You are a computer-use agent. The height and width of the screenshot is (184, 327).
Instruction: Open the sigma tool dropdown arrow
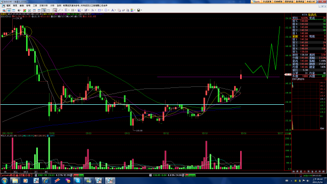pos(69,10)
